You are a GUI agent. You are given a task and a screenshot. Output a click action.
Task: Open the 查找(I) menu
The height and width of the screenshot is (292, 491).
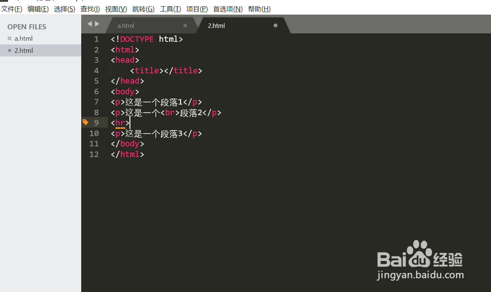coord(90,9)
